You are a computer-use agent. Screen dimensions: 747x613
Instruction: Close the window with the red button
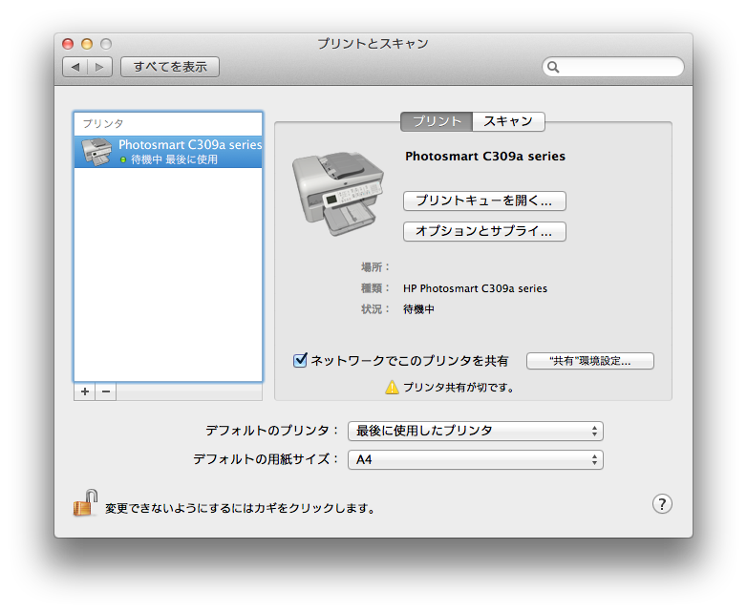click(x=68, y=44)
